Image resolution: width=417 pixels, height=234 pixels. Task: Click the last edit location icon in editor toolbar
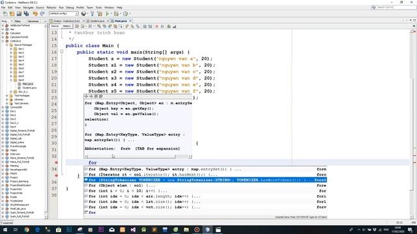pos(77,26)
